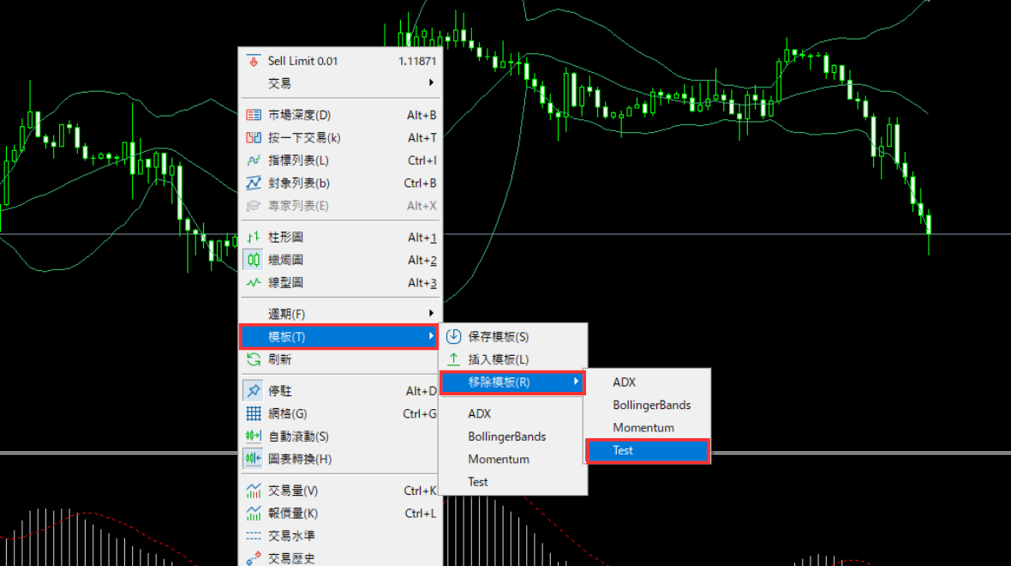The height and width of the screenshot is (566, 1011).
Task: Click the last candlestick on the chart
Action: pos(929,225)
